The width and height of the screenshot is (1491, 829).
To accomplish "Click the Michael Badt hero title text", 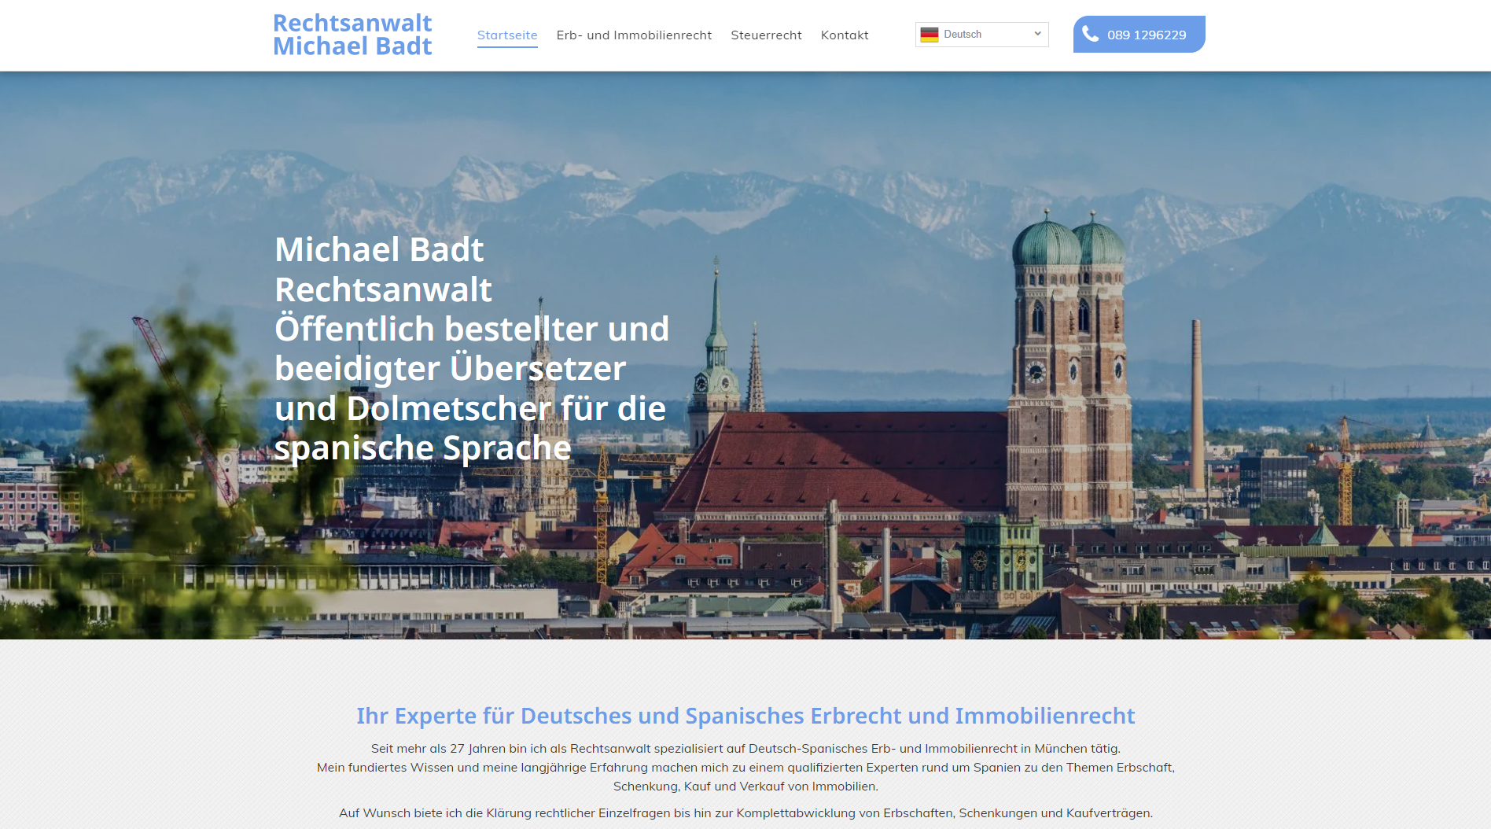I will (x=379, y=249).
